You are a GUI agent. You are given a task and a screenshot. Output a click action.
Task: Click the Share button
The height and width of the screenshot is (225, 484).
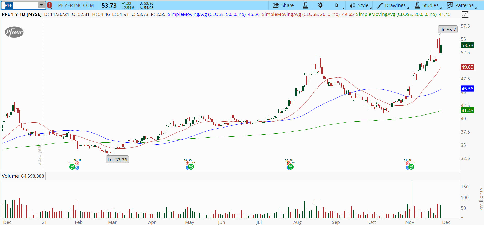pyautogui.click(x=283, y=5)
